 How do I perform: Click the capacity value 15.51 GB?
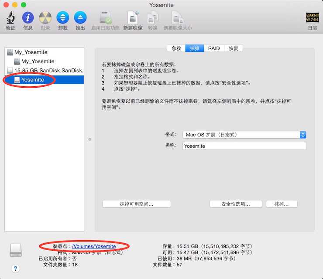(187, 246)
